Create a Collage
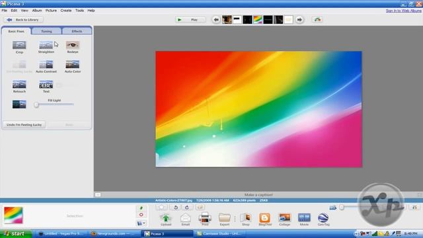Viewport: 423px width, 238px height. point(284,219)
